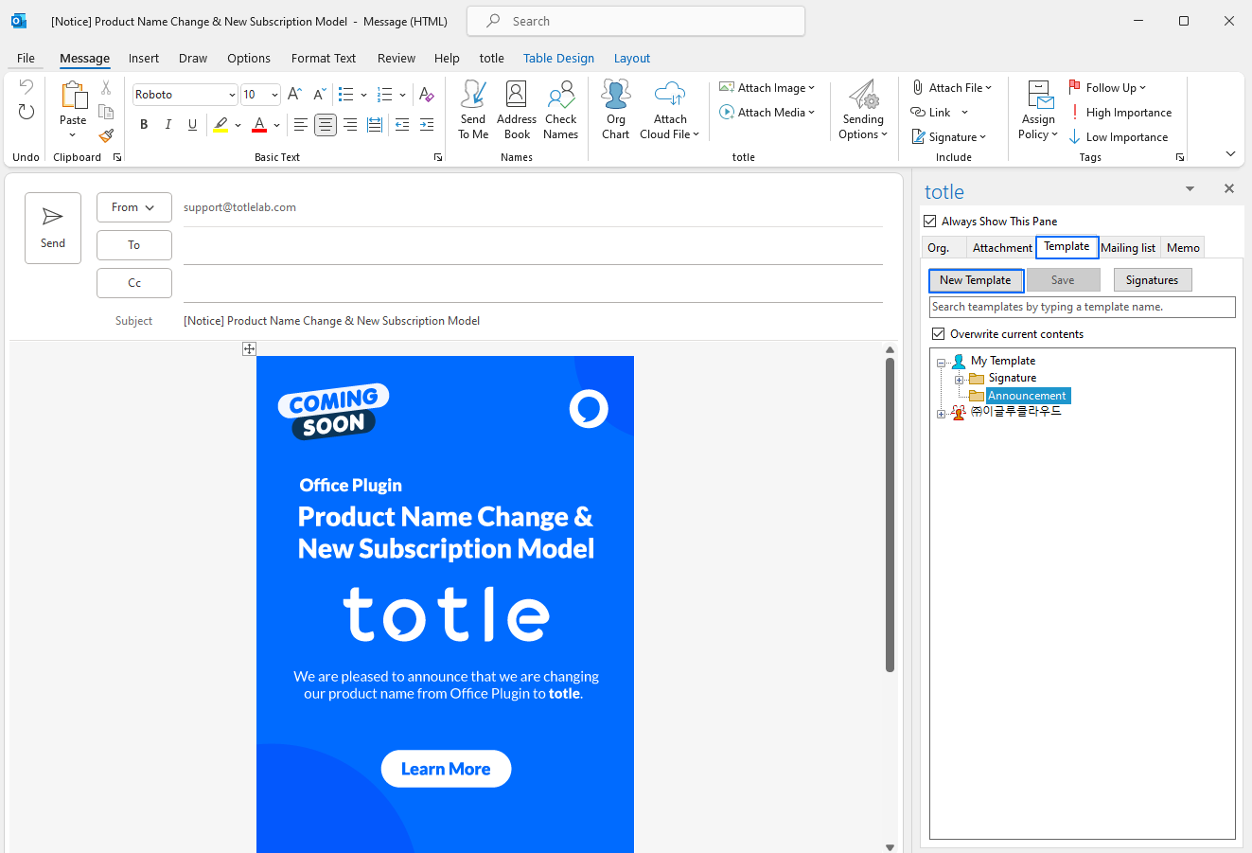Screen dimensions: 1252x853
Task: Uncheck Always Show This Pane
Action: pos(930,222)
